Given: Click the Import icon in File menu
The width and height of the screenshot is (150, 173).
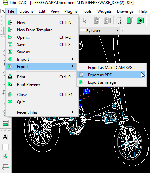Looking at the screenshot, I should coord(10,59).
